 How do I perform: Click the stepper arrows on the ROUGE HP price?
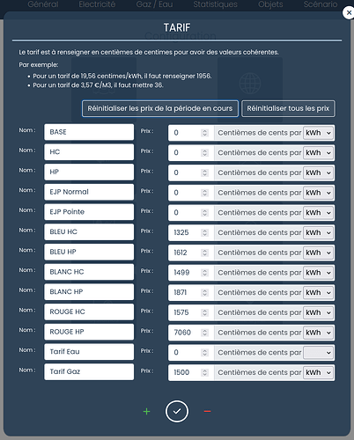(x=205, y=333)
